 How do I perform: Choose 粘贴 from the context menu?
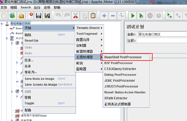point(49,35)
